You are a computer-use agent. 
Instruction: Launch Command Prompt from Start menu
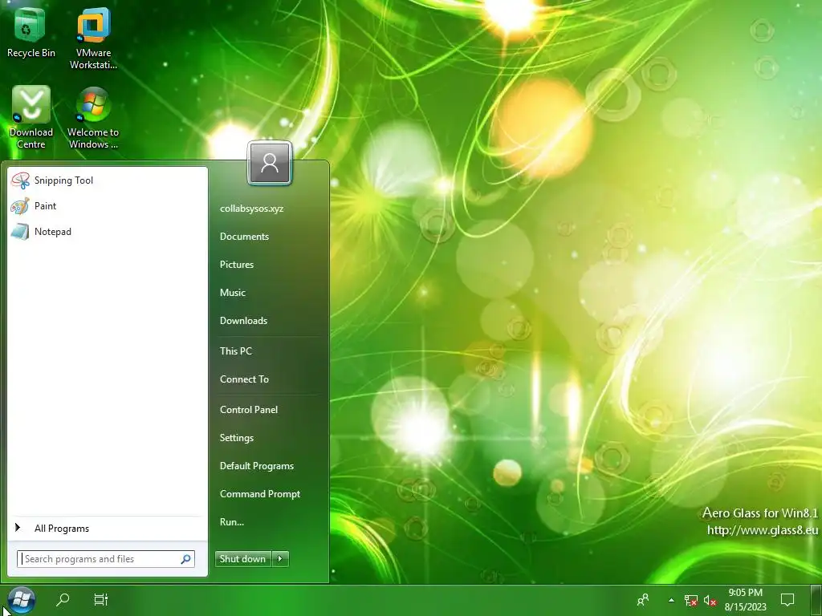[x=260, y=494]
